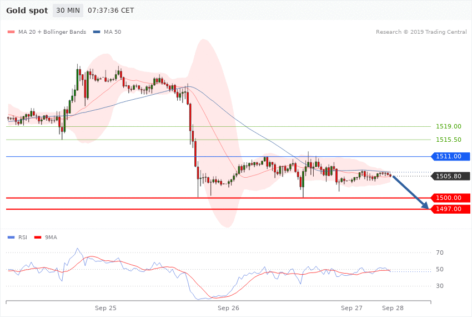This screenshot has height=319, width=472.
Task: Click the 1519.00 resistance level label
Action: tap(449, 126)
